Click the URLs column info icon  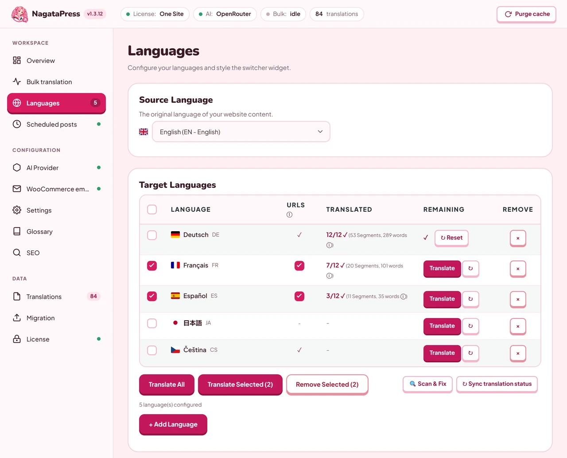(x=289, y=215)
